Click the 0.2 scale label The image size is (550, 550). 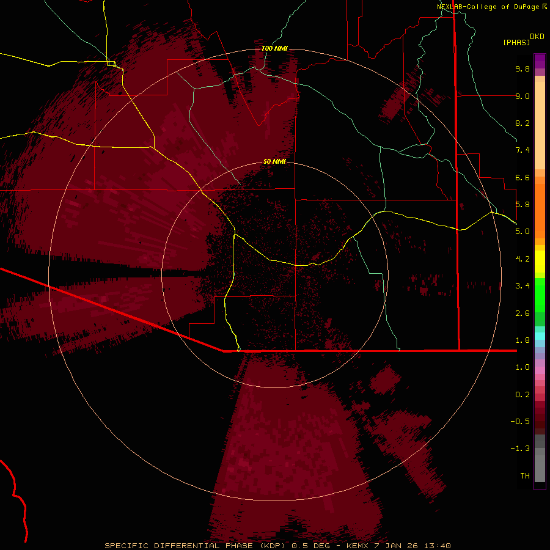pyautogui.click(x=522, y=395)
